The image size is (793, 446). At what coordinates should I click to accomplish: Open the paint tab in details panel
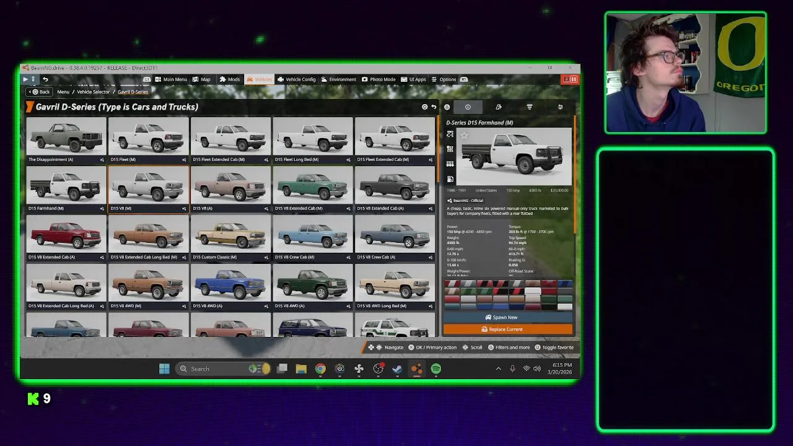(x=499, y=107)
